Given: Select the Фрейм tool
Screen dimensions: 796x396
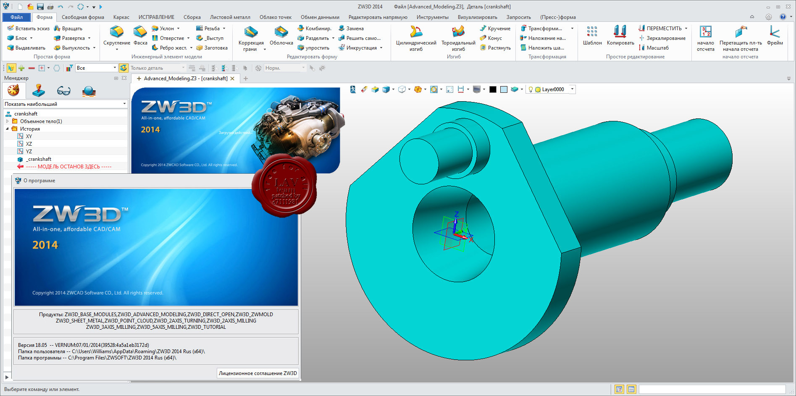Looking at the screenshot, I should [x=775, y=35].
